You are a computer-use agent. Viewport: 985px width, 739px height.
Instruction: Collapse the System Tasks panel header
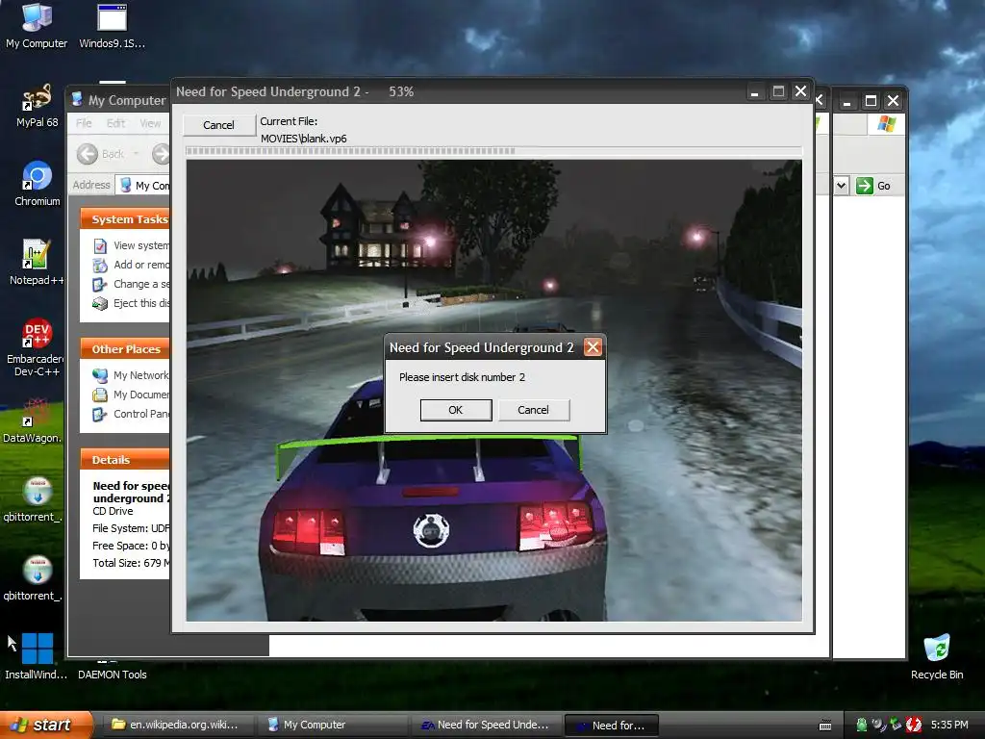[x=125, y=219]
